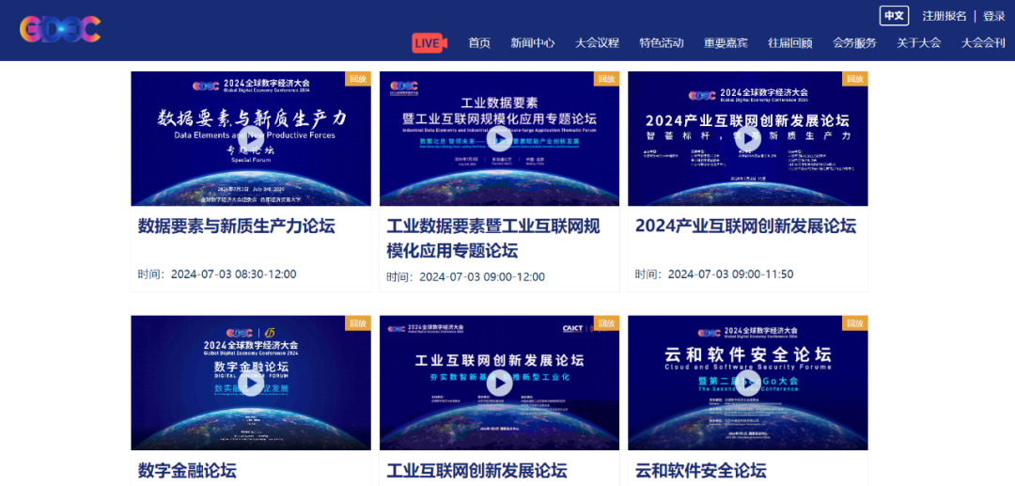The image size is (1015, 486).
Task: Expand the 新闻中心 navigation menu
Action: click(x=533, y=43)
